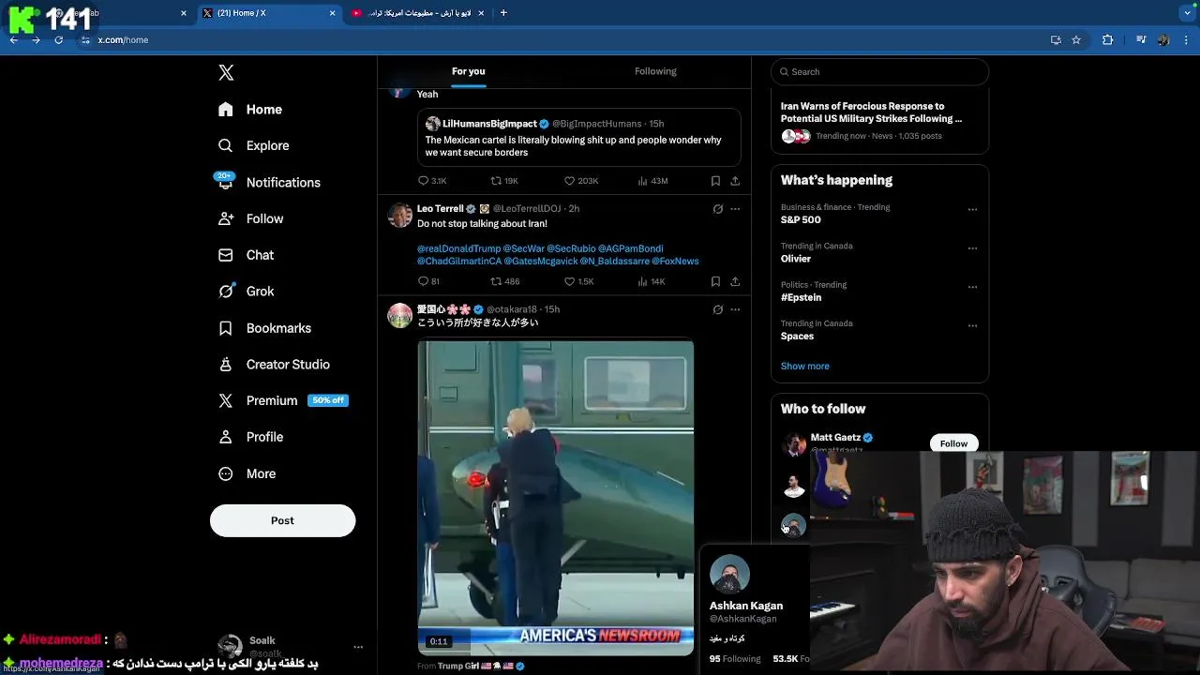Open Explore from the sidebar
This screenshot has width=1200, height=675.
[x=253, y=145]
